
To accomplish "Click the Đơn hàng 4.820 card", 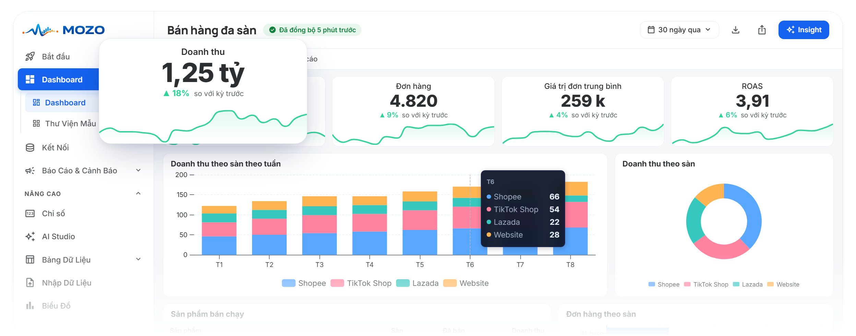I will (413, 112).
